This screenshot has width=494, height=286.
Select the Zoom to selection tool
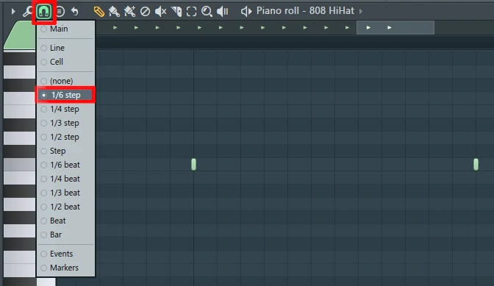click(x=207, y=12)
